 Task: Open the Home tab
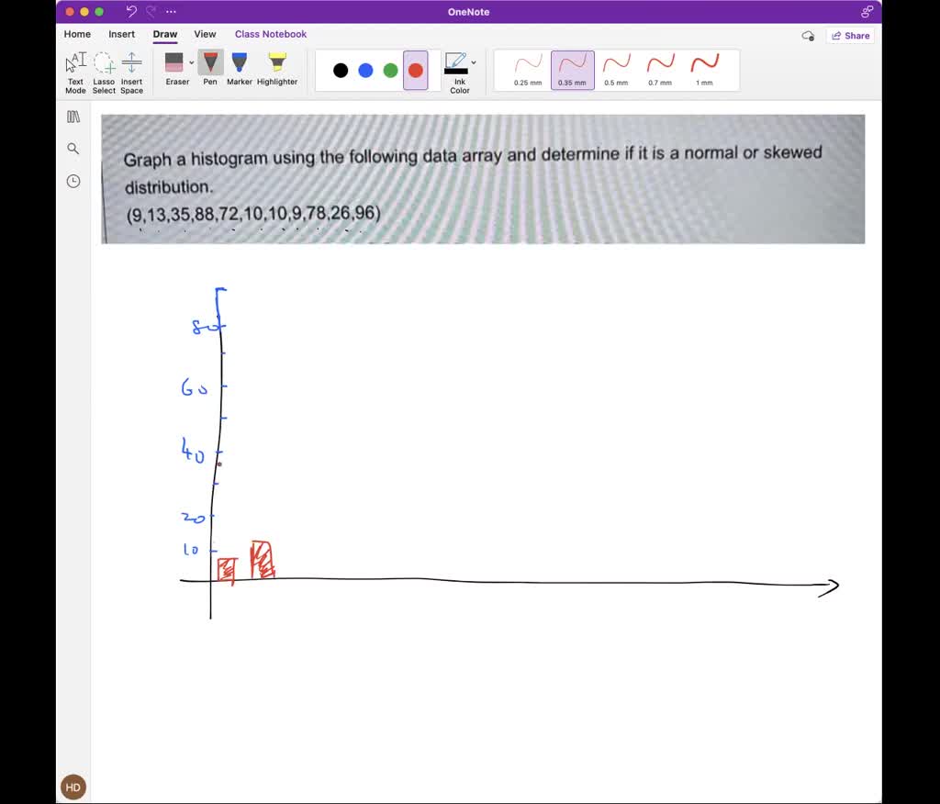point(77,34)
